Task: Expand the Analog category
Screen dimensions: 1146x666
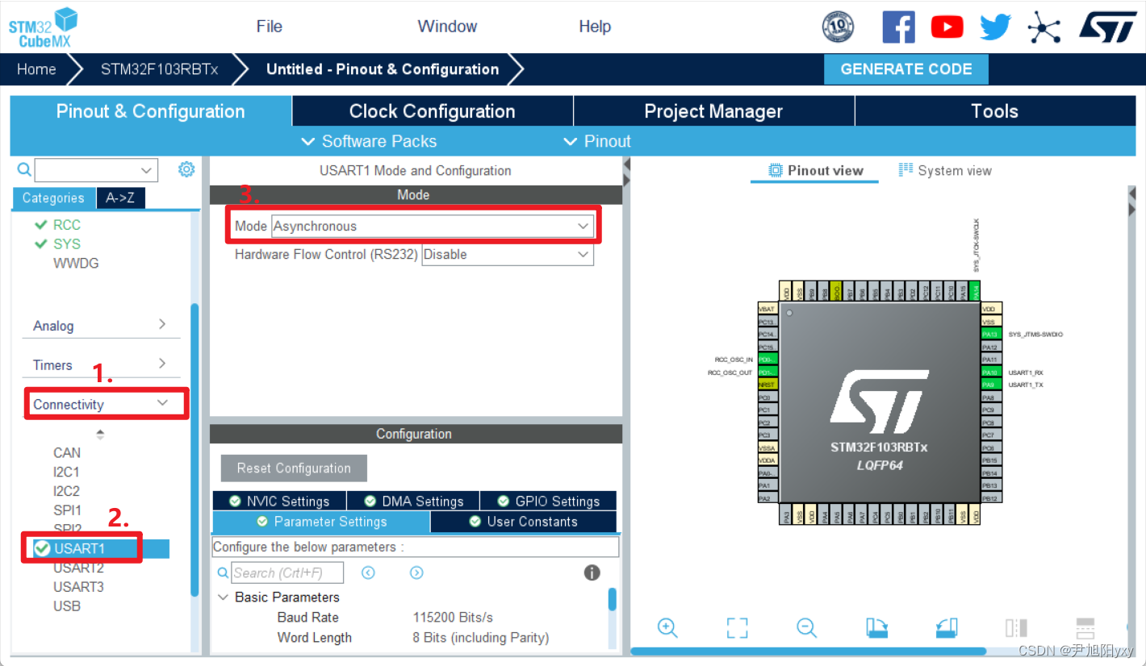Action: tap(100, 326)
